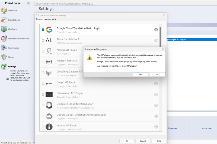Click the Alexa Translations A.I. logo
The height and width of the screenshot is (144, 217).
[49, 40]
